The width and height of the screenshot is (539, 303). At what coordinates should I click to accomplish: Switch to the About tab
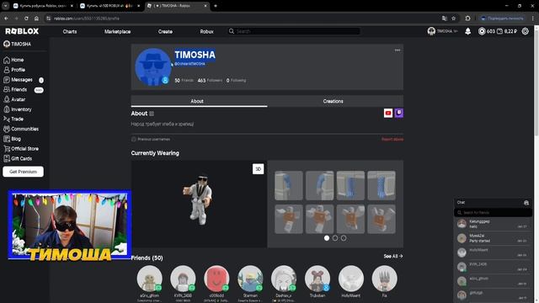[199, 101]
